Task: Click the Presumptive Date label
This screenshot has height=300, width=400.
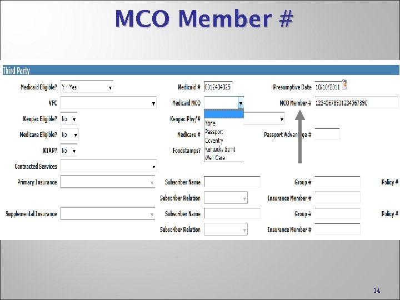Action: pyautogui.click(x=292, y=87)
